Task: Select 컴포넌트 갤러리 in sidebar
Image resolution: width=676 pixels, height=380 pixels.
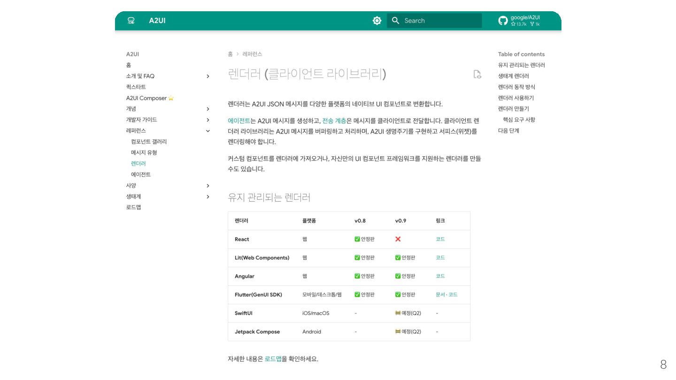Action: click(149, 142)
